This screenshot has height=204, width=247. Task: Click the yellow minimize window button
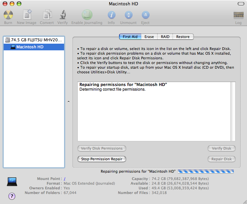[x=12, y=4]
